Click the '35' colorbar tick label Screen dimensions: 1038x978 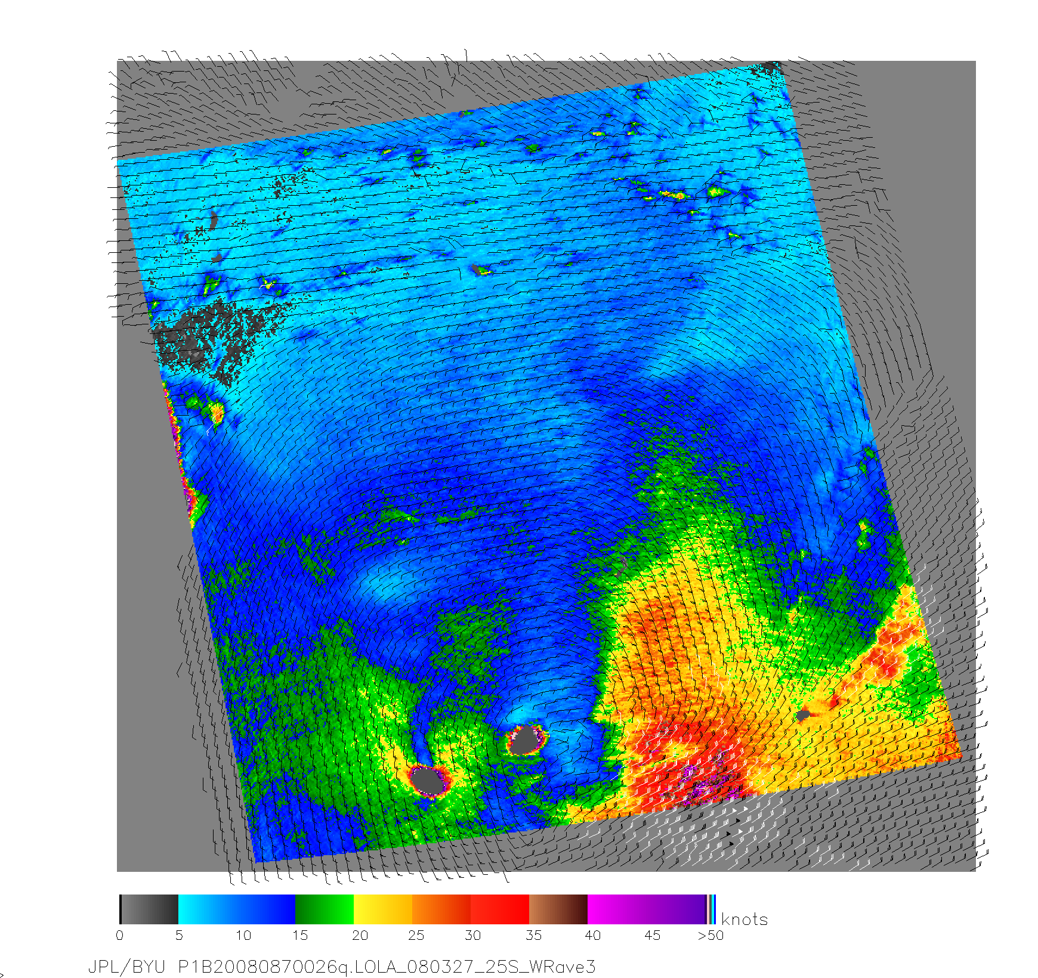click(533, 935)
